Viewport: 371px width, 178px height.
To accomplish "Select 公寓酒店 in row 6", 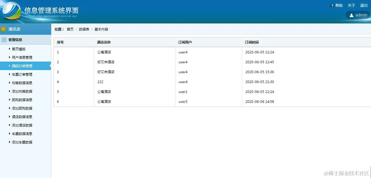I will (104, 102).
